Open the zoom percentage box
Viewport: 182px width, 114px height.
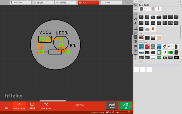point(108,112)
